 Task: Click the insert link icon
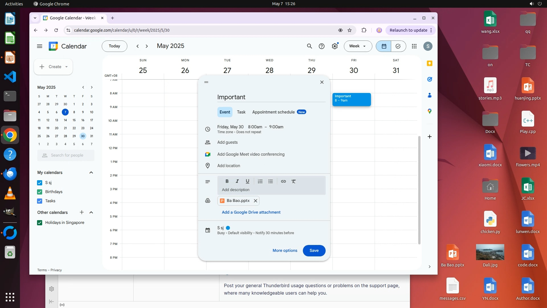click(x=283, y=181)
